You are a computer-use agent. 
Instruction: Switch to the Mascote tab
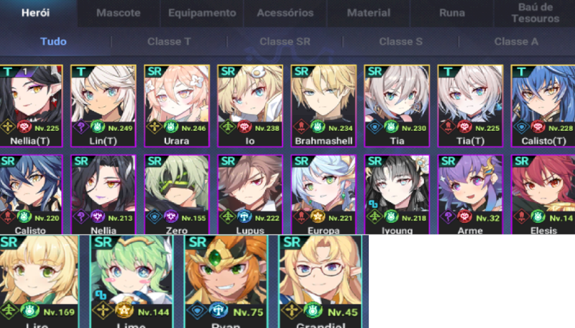119,13
